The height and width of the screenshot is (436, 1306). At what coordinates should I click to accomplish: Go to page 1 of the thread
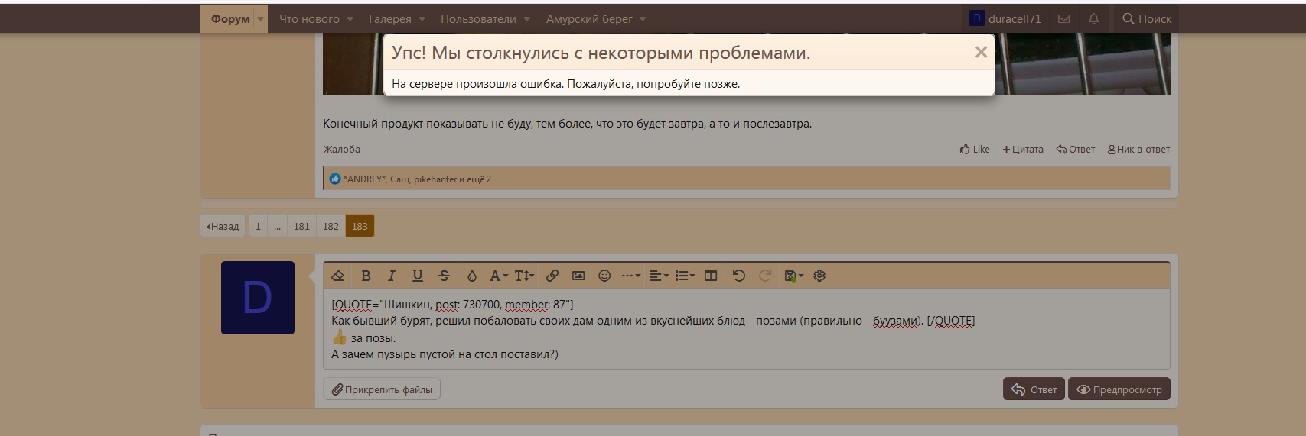point(258,226)
